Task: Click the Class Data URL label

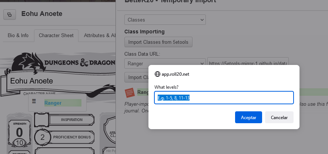Action: pyautogui.click(x=142, y=54)
